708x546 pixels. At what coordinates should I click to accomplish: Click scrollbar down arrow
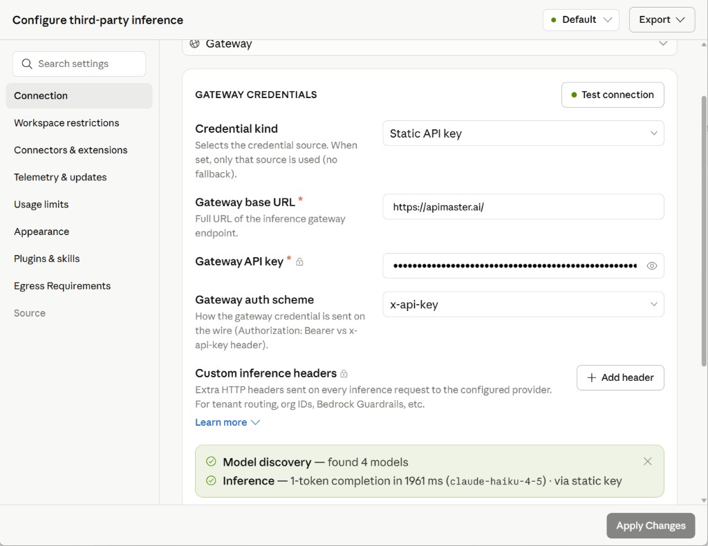click(703, 500)
